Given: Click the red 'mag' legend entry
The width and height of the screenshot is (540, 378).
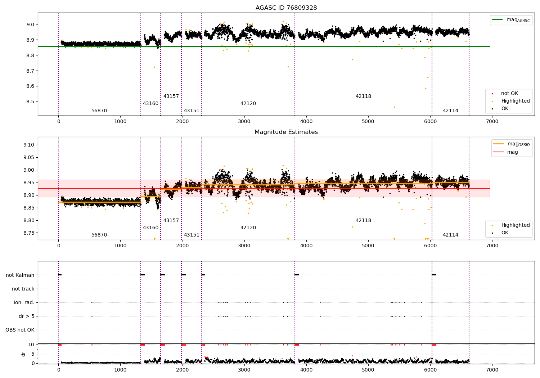Looking at the screenshot, I should coord(506,152).
